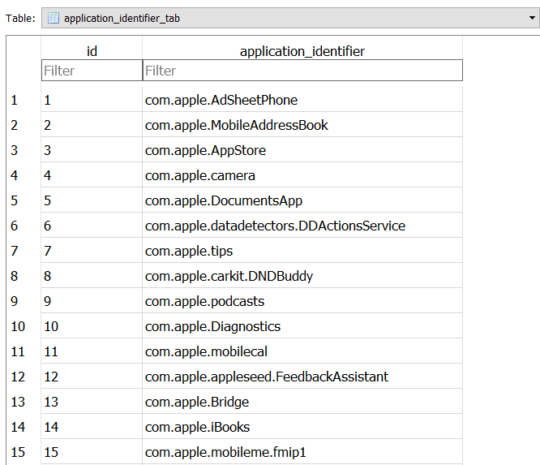The image size is (540, 465).
Task: Click id cell in com.apple.tips row
Action: tap(92, 251)
